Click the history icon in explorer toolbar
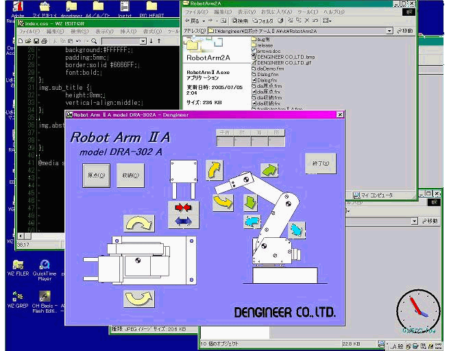The image size is (449, 351). tap(281, 21)
